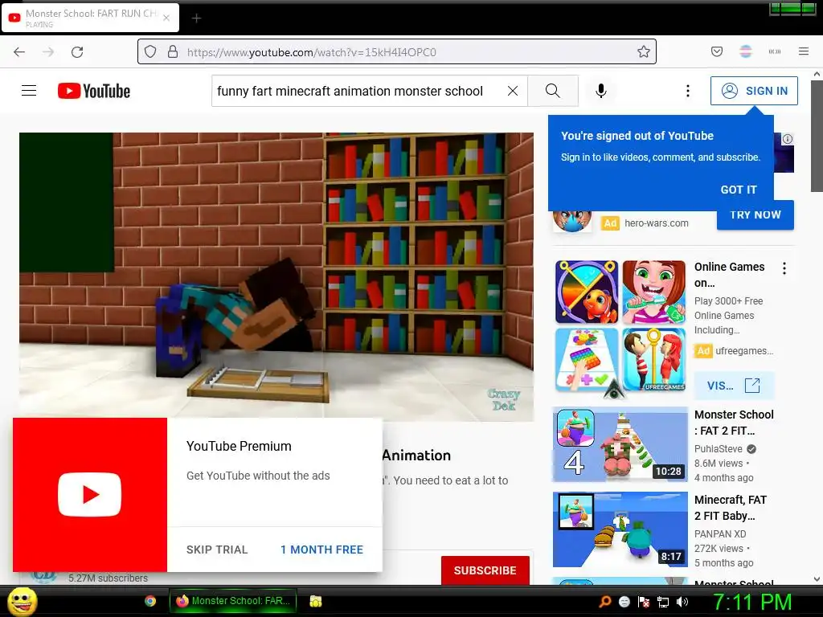This screenshot has height=617, width=823.
Task: Click the page vertical scrollbar thumb
Action: tap(817, 137)
